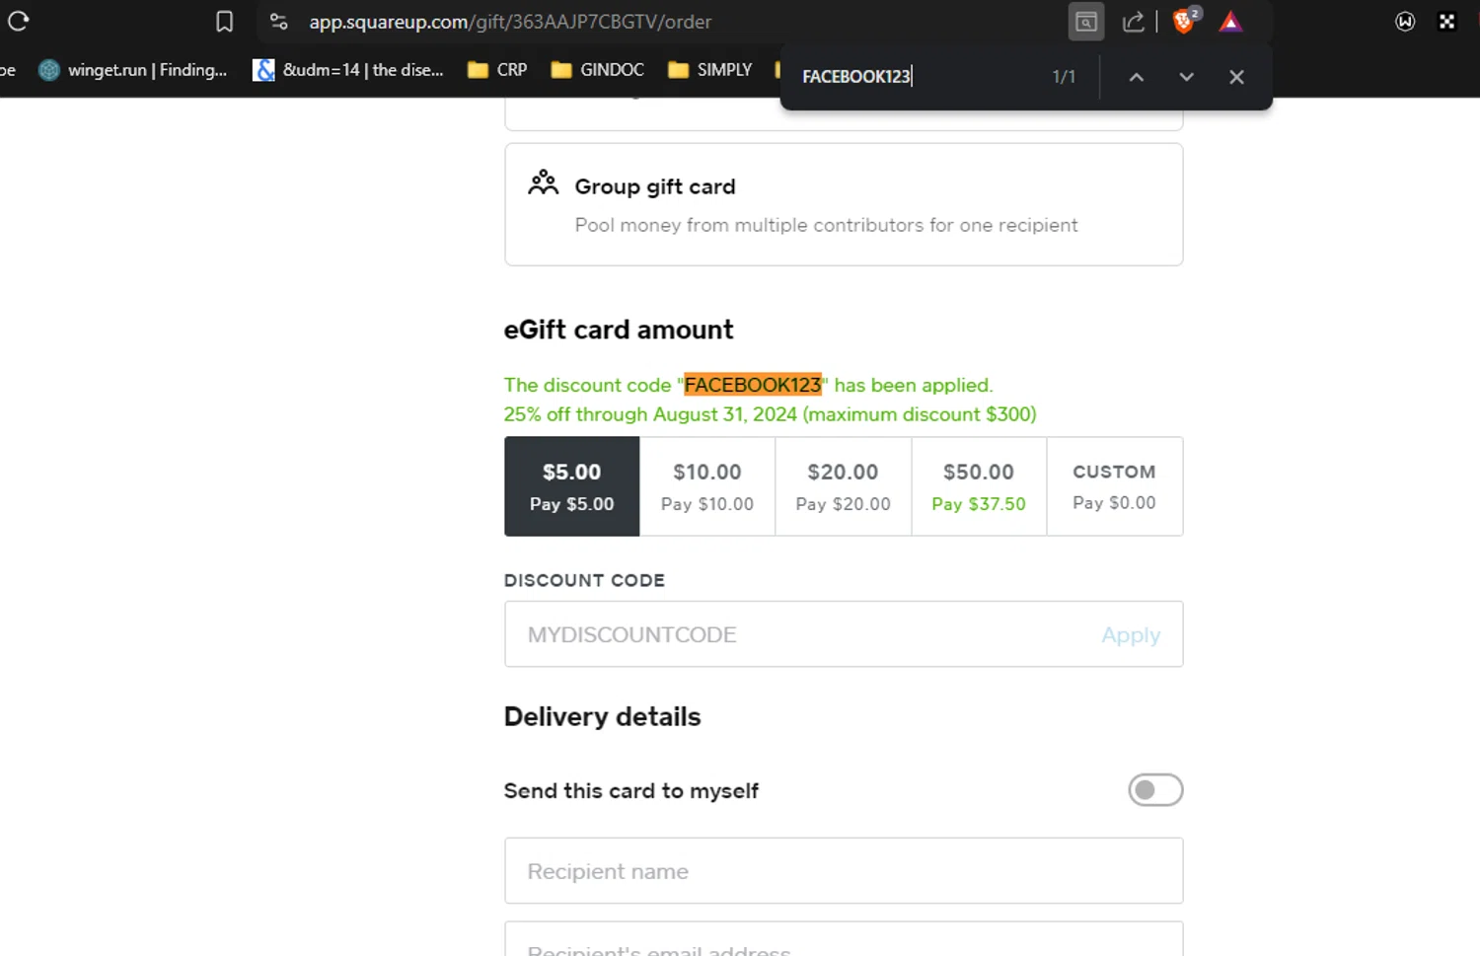Open Brave Rewards triangle icon
Image resolution: width=1480 pixels, height=956 pixels.
pos(1230,22)
